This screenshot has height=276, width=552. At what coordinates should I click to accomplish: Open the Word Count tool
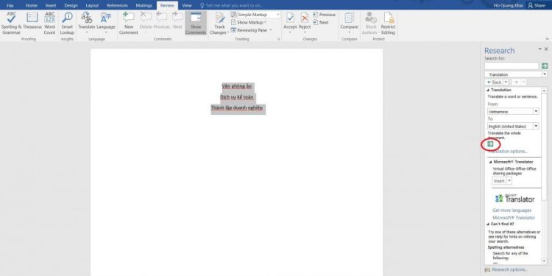pos(49,24)
